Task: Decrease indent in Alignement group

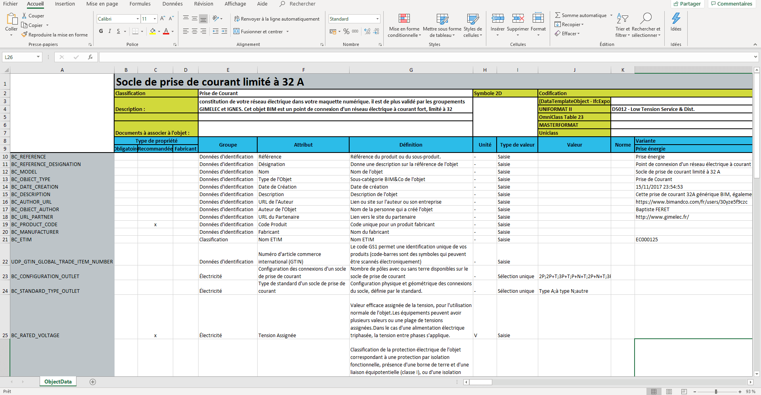Action: point(216,31)
